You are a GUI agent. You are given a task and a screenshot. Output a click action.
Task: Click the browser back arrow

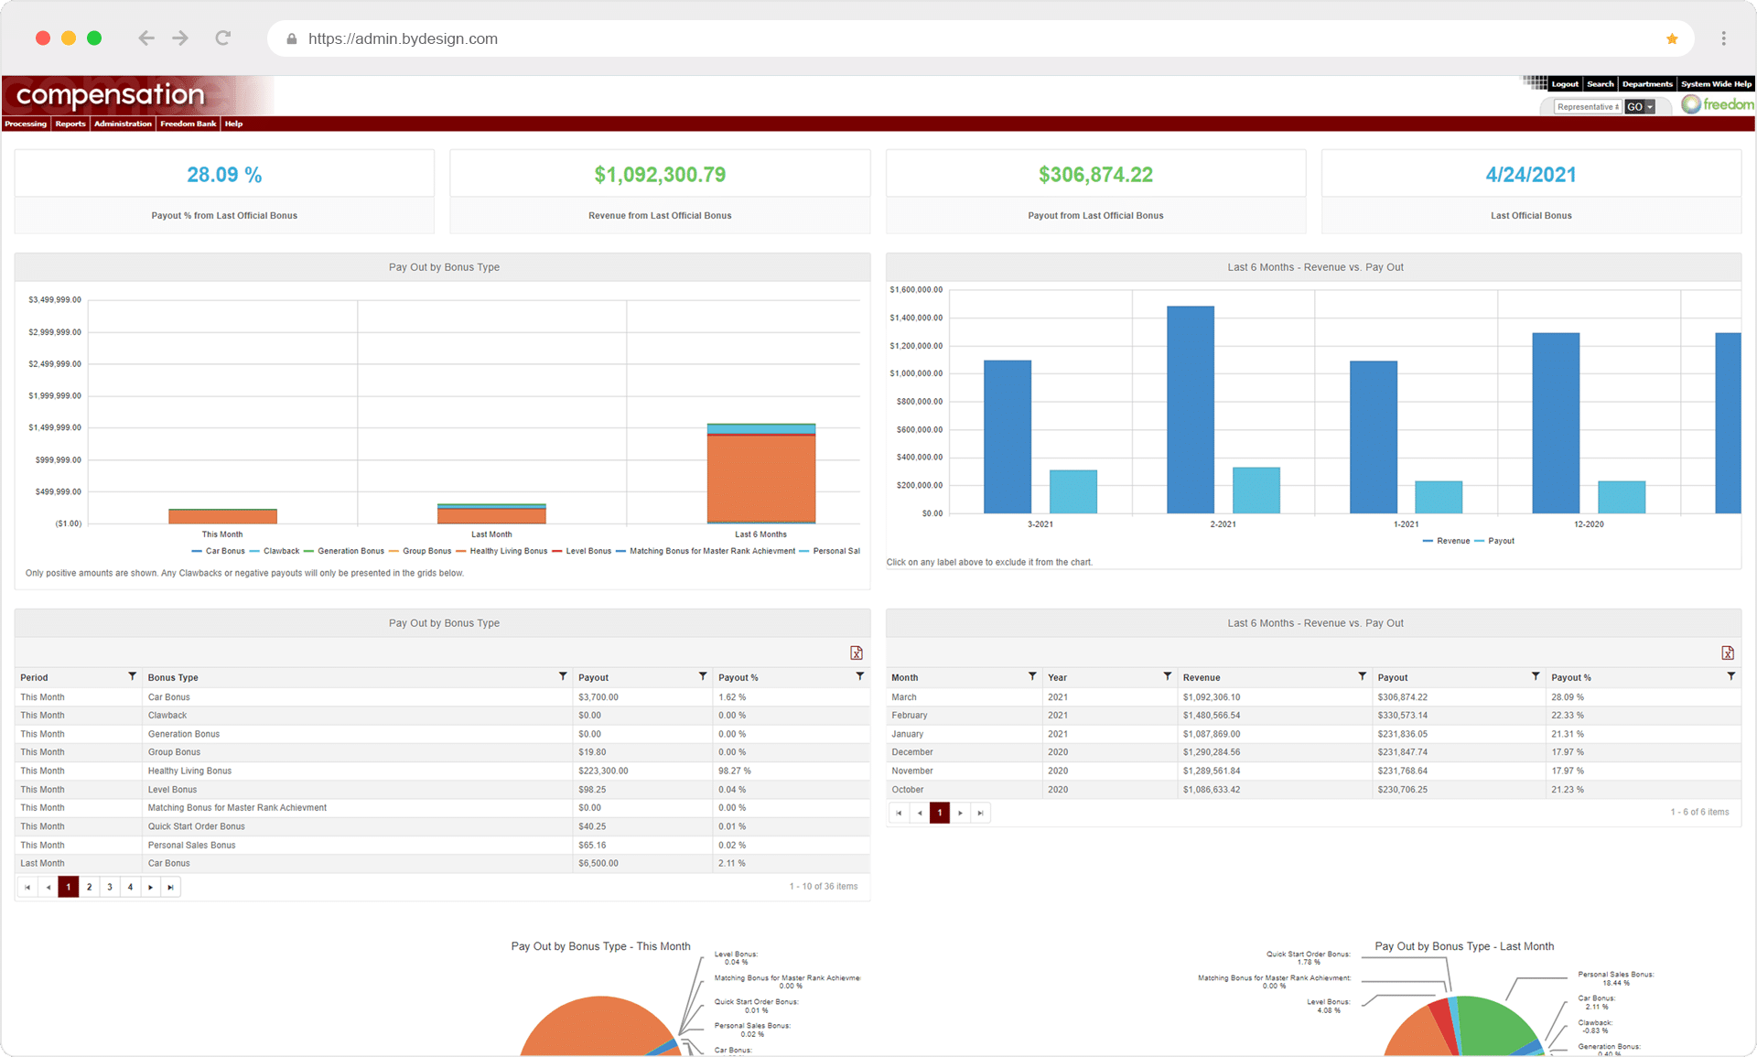(x=146, y=38)
